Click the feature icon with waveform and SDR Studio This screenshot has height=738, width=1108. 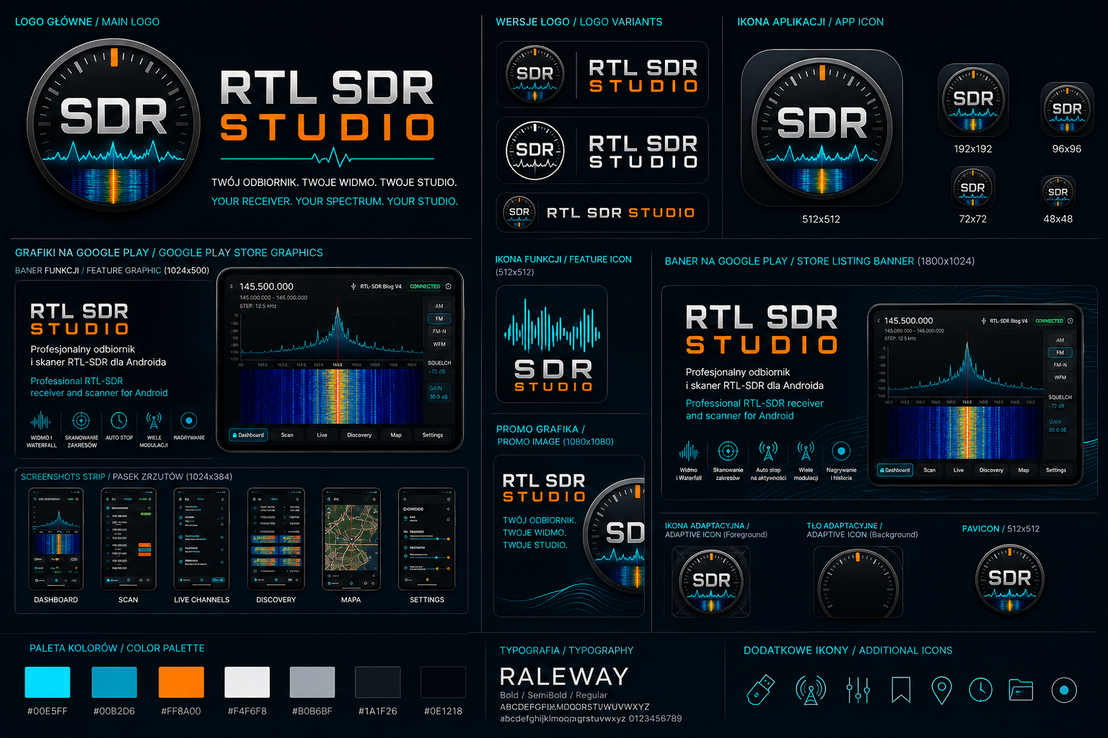[552, 344]
